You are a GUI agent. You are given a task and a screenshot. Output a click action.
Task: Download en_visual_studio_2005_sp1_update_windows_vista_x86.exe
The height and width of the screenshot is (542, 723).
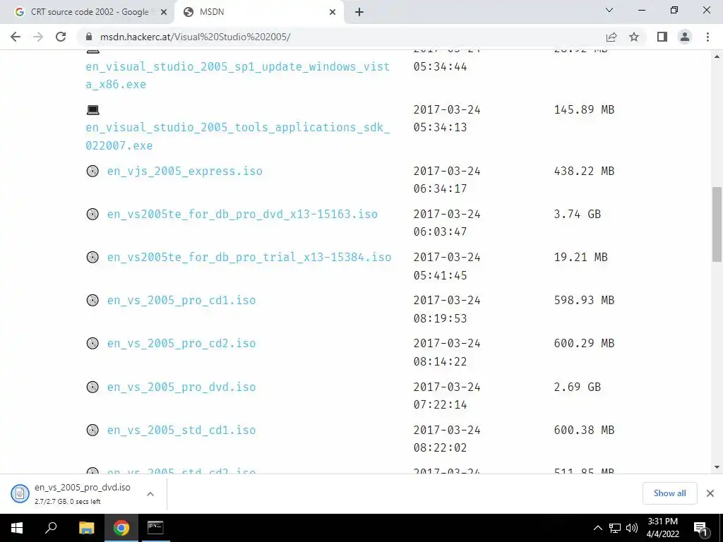point(237,76)
